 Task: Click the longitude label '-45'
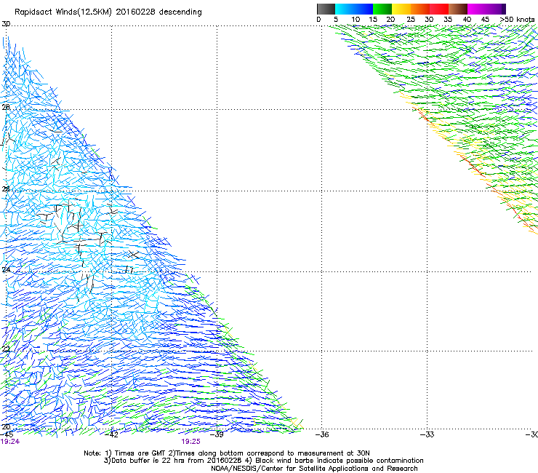click(x=7, y=434)
